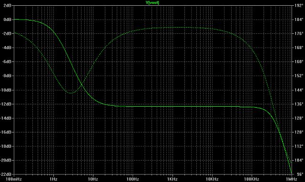Click the -22dB magnitude axis label

[x=6, y=174]
